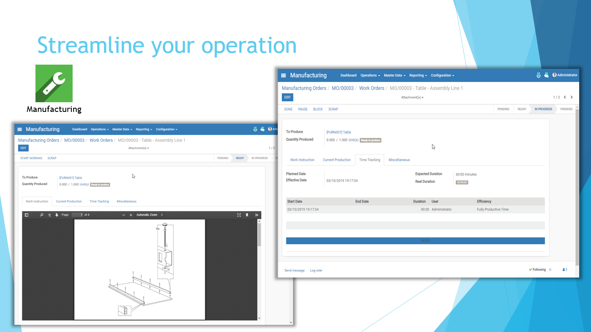Zoom in PDF with plus icon
The height and width of the screenshot is (332, 591).
(x=131, y=215)
